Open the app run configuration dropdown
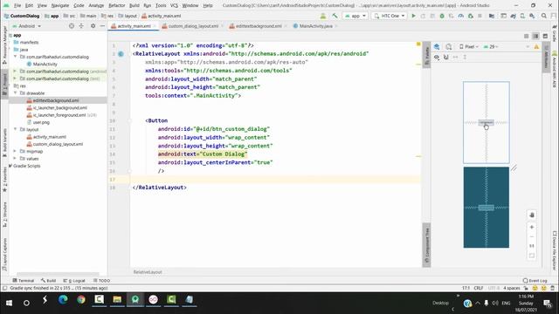The width and height of the screenshot is (559, 314). coord(355,16)
